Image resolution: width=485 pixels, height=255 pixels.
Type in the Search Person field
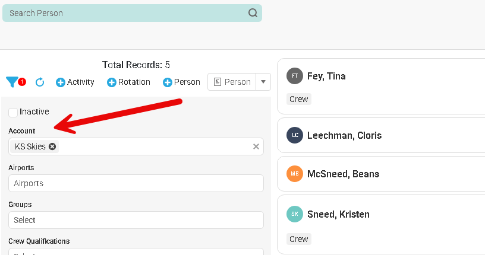[x=125, y=13]
